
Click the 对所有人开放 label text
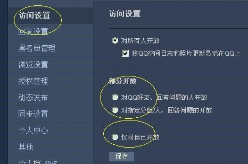[140, 41]
